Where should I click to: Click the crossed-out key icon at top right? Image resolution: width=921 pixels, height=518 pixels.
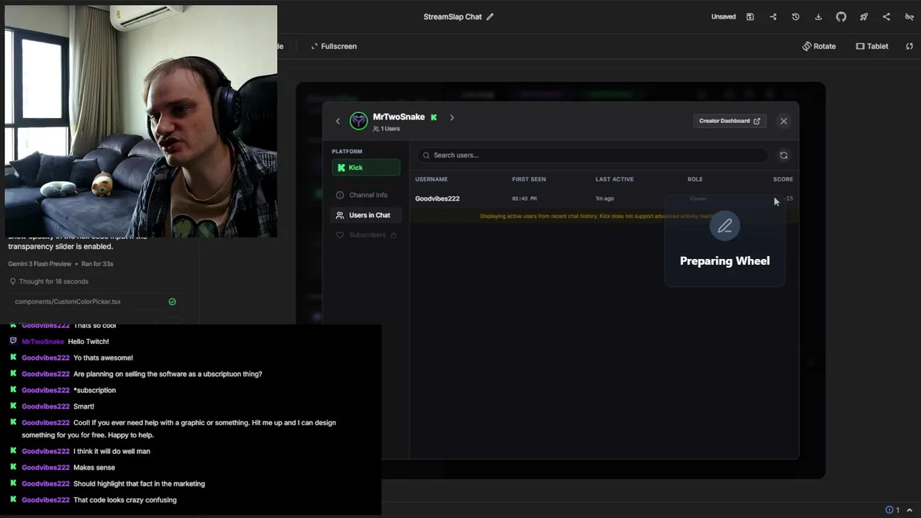[x=909, y=17]
